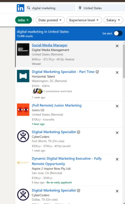Click the Joinrs US company logo

tap(23, 109)
